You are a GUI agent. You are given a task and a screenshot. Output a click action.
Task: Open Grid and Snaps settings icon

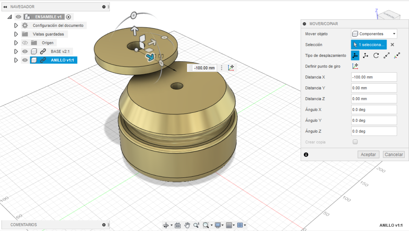point(229,225)
